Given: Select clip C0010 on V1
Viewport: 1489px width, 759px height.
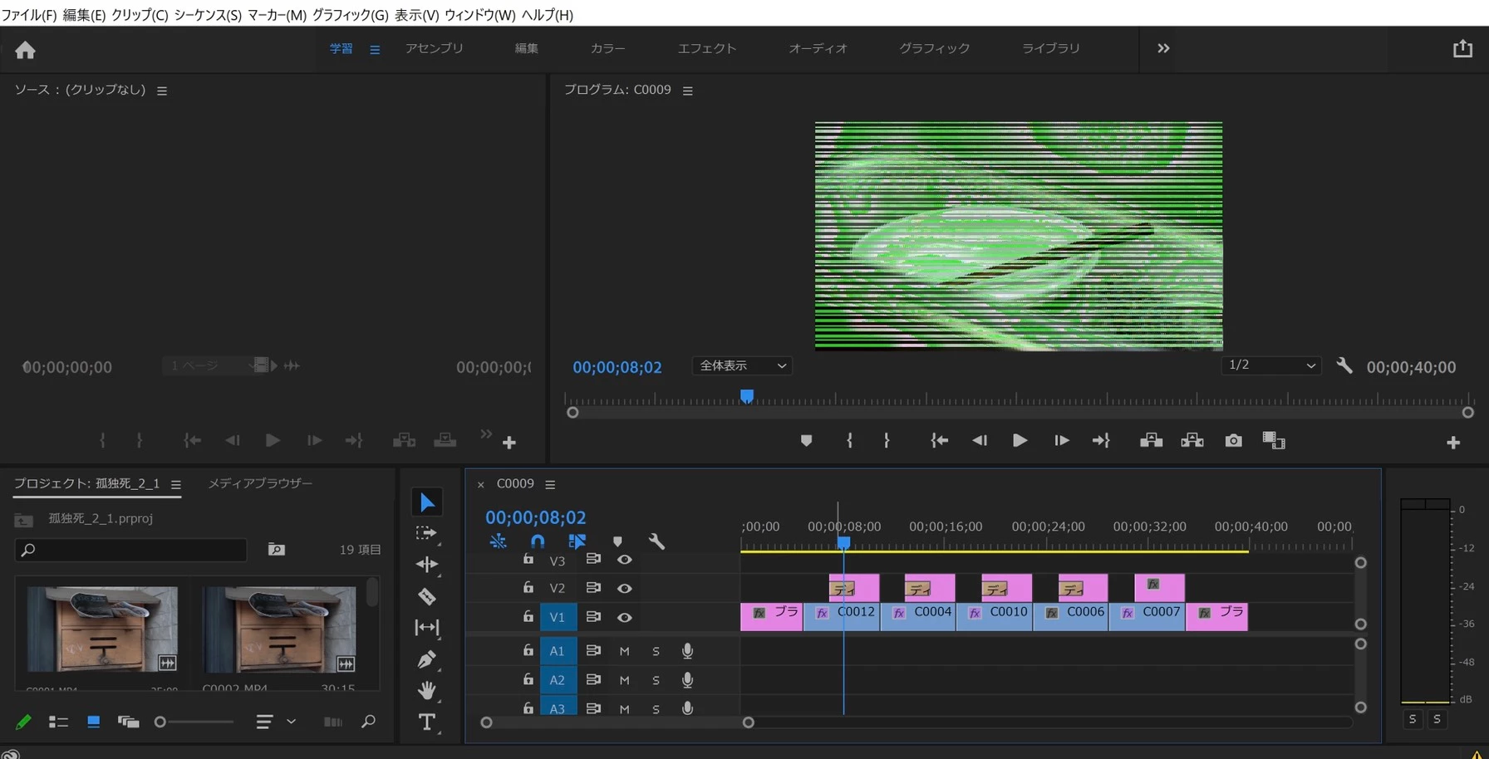Looking at the screenshot, I should tap(995, 617).
